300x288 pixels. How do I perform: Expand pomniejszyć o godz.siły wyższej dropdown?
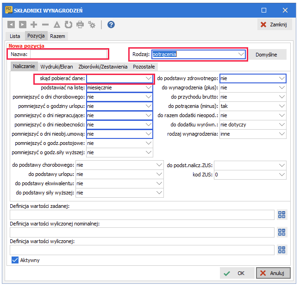pos(148,152)
